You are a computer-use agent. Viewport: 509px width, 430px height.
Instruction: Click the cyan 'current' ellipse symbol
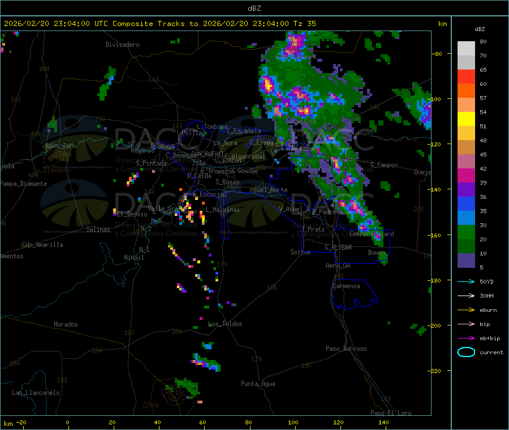(466, 352)
